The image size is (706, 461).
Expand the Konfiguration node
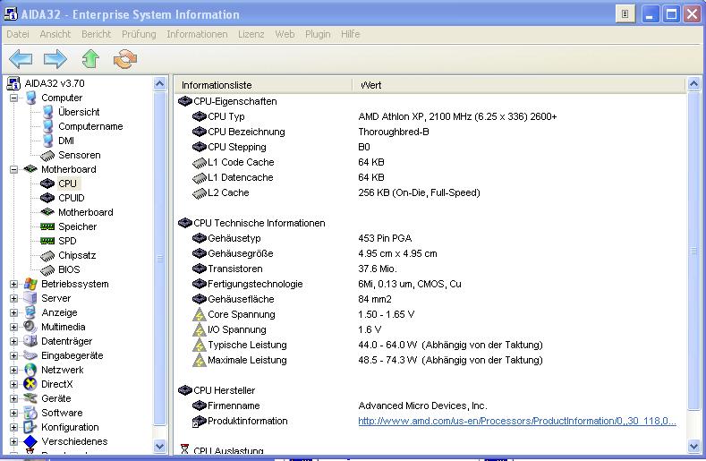(x=14, y=427)
